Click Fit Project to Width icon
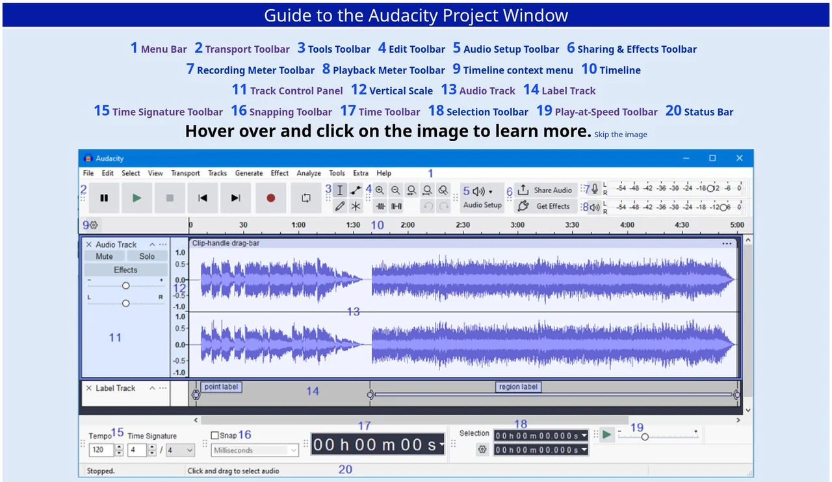The width and height of the screenshot is (832, 482). (427, 191)
